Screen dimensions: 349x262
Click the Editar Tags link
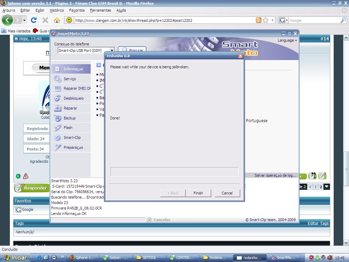click(318, 223)
